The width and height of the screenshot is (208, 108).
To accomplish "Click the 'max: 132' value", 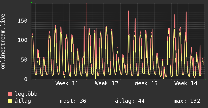I will [187, 101].
